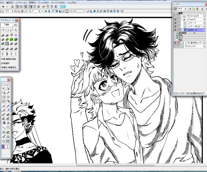
Task: Click the lock layer icon in the layer panel
Action: coord(202,9)
